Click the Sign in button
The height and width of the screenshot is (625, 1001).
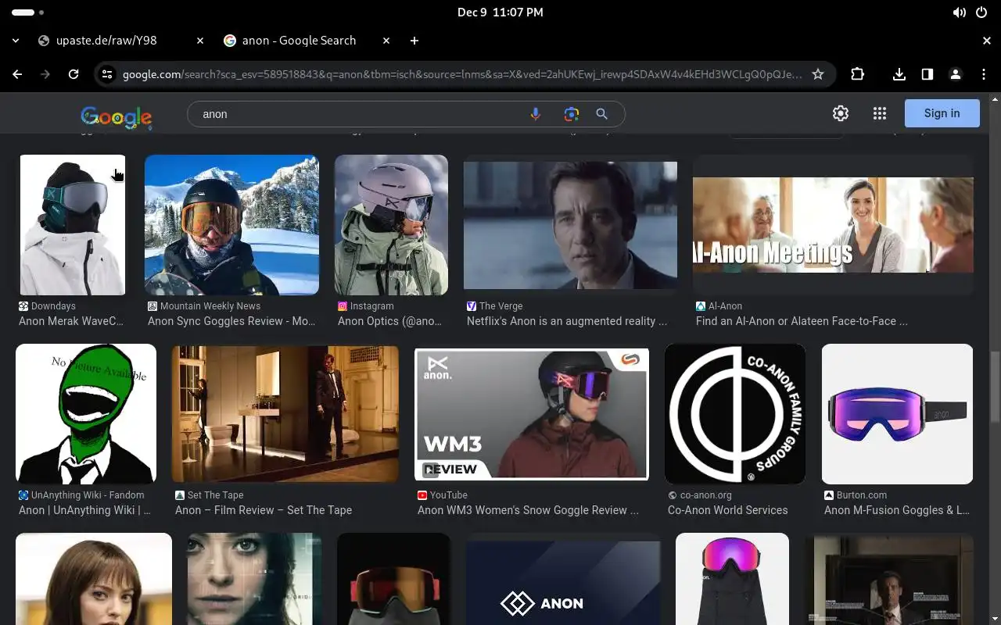[942, 113]
